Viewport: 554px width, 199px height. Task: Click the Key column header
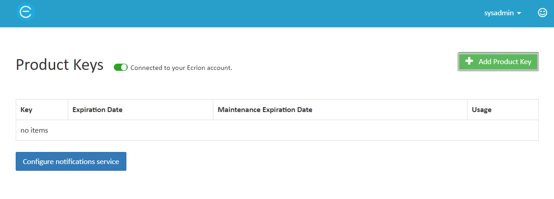click(42, 110)
